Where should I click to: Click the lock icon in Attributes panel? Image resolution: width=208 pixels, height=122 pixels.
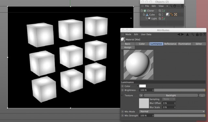[197, 34]
